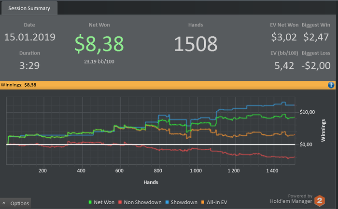Screen dimensions: 338x209
Task: Click the Hands x-axis title
Action: click(151, 183)
